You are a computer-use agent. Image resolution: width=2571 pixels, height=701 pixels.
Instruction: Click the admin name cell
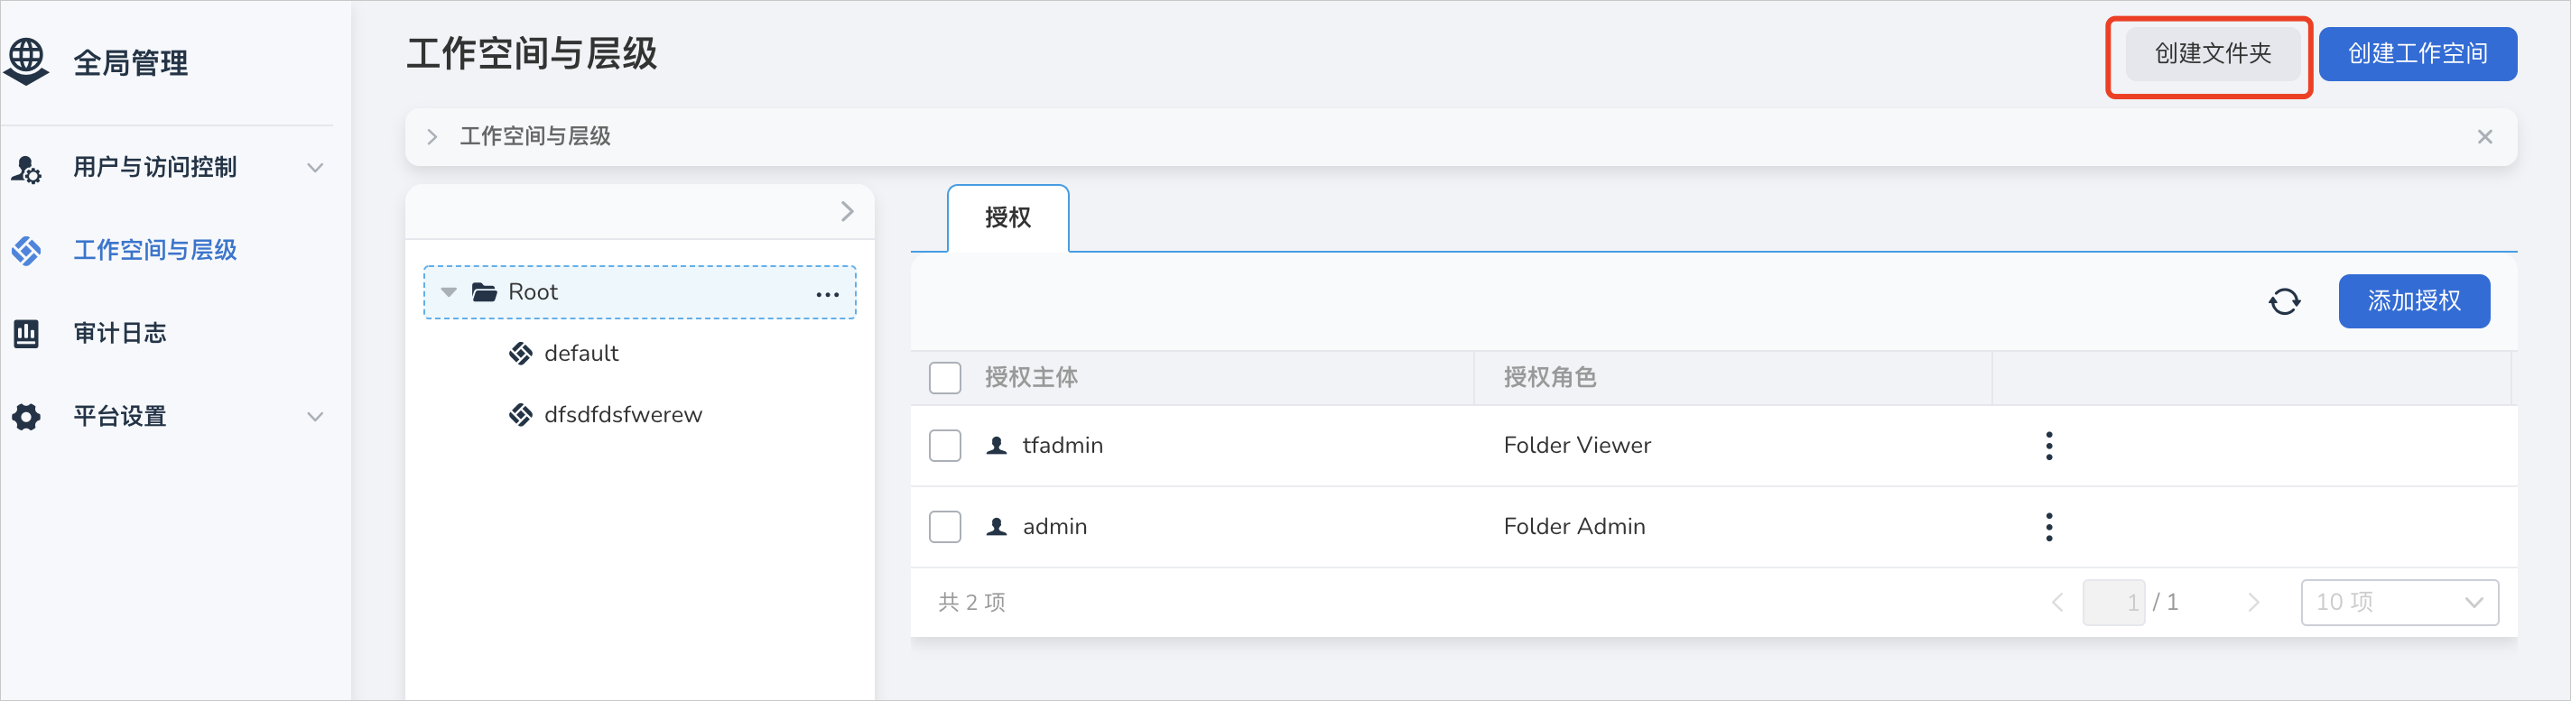[x=1054, y=527]
